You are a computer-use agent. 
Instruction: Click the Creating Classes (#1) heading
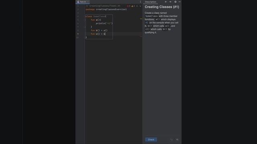pyautogui.click(x=162, y=7)
